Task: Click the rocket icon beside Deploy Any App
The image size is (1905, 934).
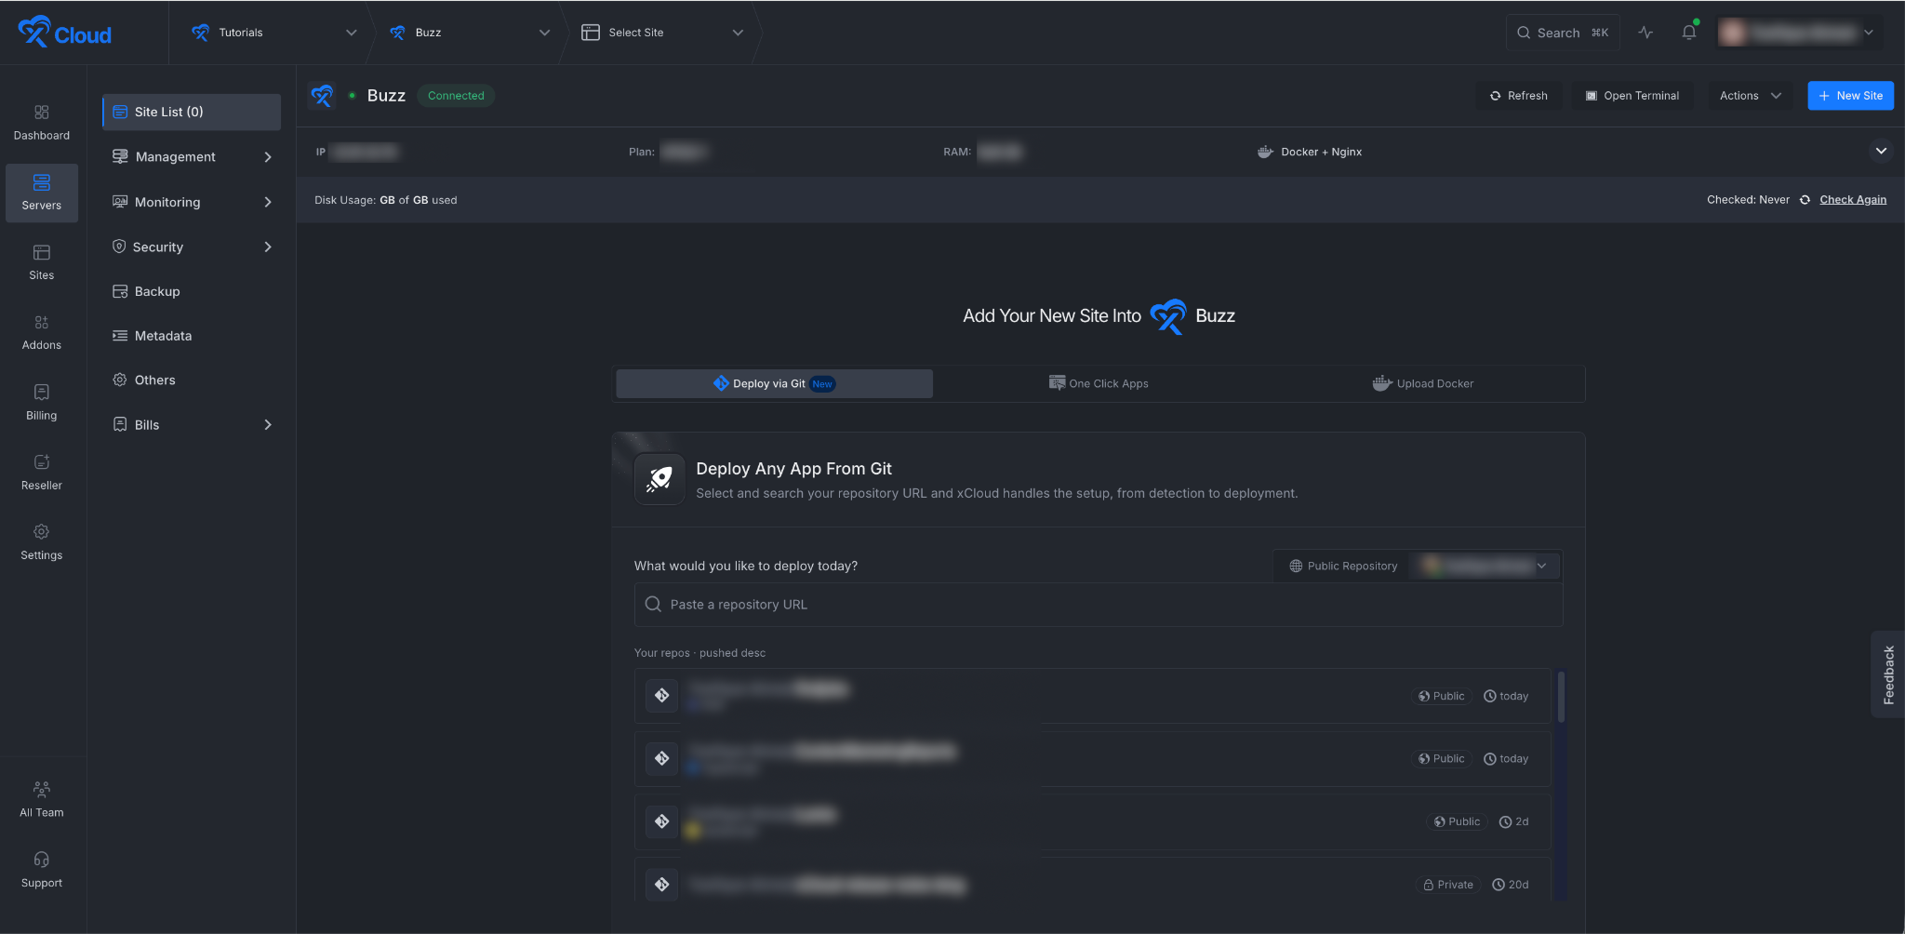Action: (x=659, y=479)
